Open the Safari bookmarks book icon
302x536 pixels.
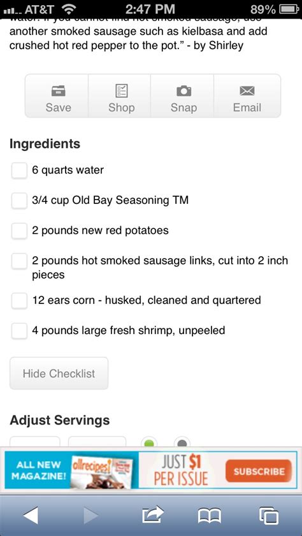click(210, 516)
